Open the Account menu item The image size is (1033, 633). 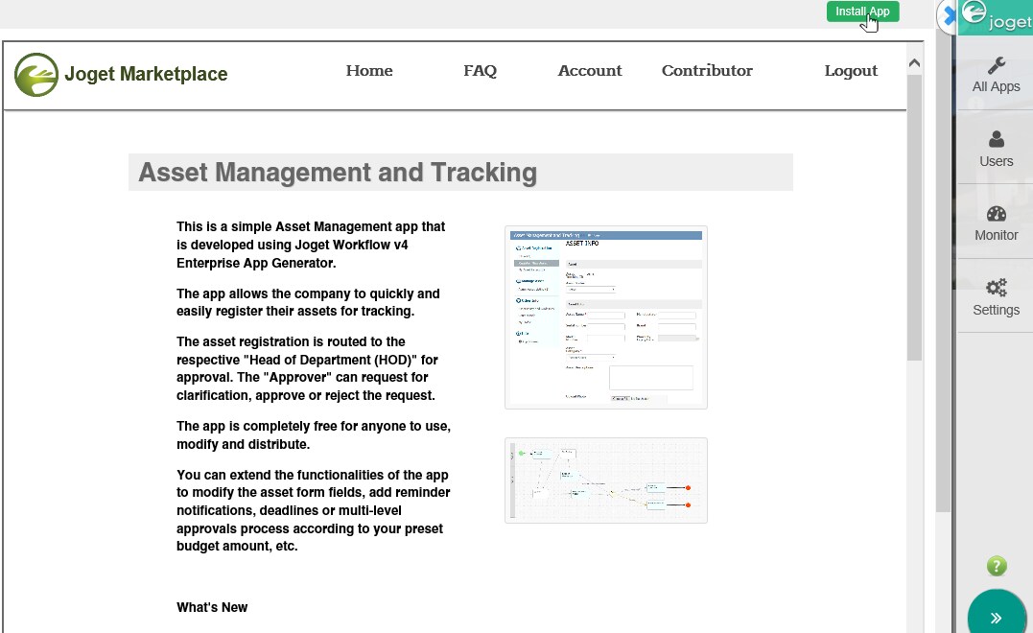[590, 70]
